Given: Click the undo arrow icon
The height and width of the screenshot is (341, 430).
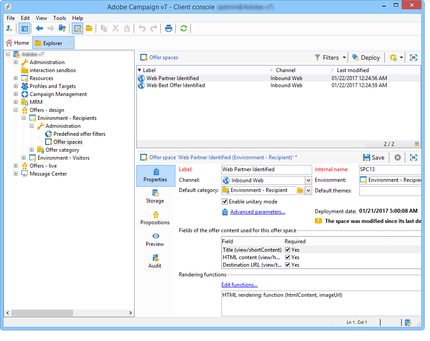Looking at the screenshot, I should [142, 28].
